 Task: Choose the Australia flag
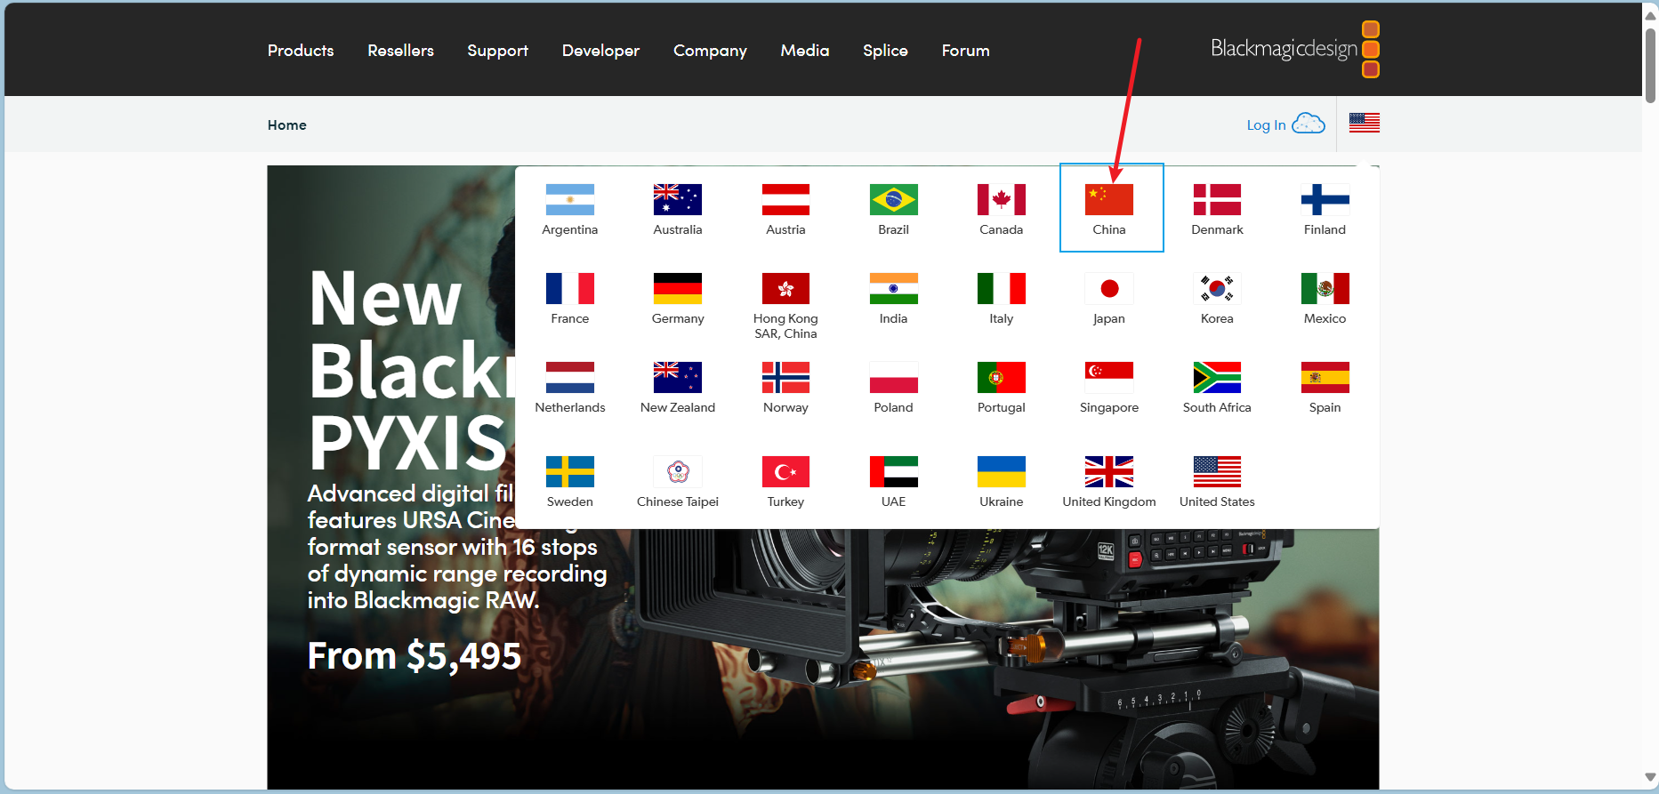pos(677,199)
